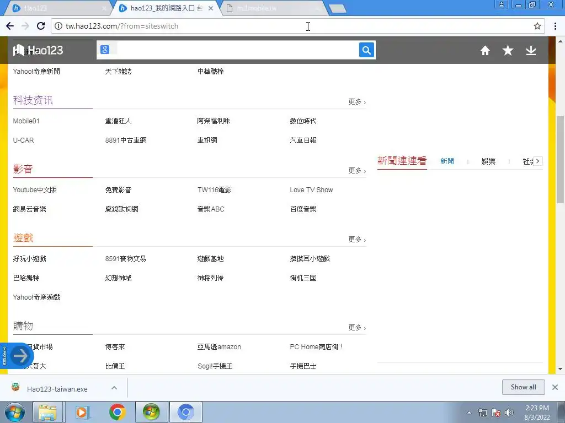Image resolution: width=565 pixels, height=423 pixels.
Task: Close the downloads bar
Action: pos(555,387)
